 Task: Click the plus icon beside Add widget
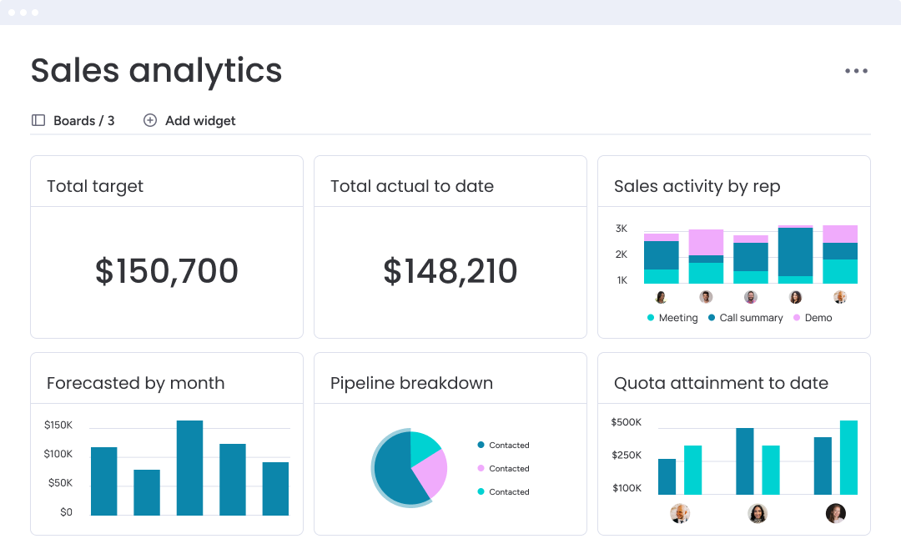click(x=150, y=120)
